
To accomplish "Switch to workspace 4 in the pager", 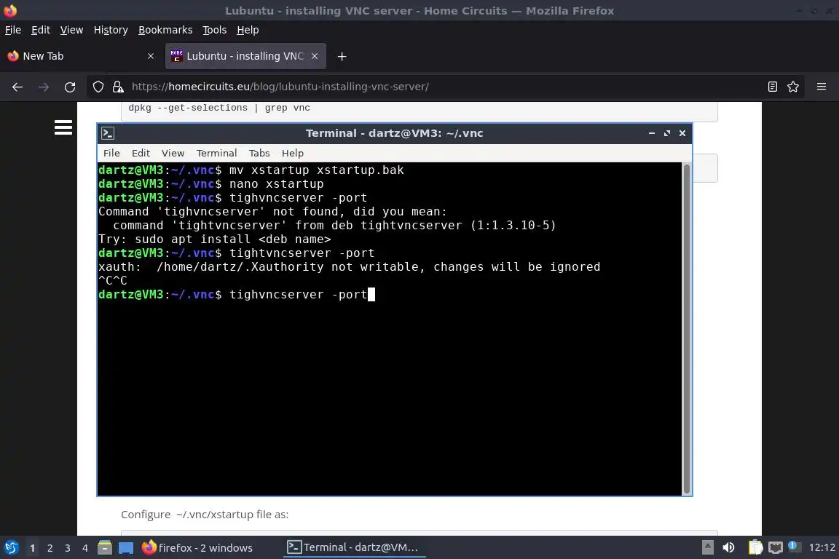I will (85, 548).
